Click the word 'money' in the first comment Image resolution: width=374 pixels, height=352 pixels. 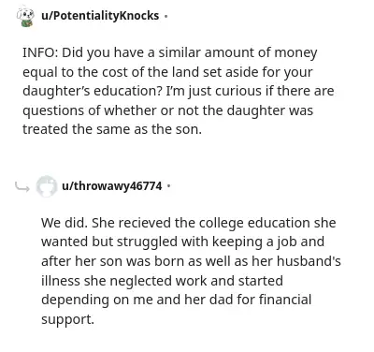[295, 53]
